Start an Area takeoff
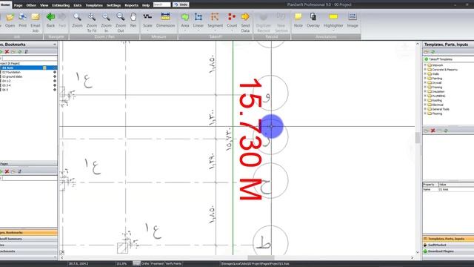This screenshot has width=474, height=267. (x=185, y=20)
